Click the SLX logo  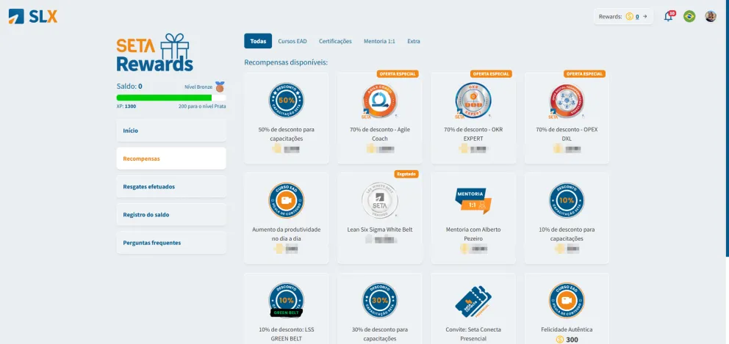point(33,17)
